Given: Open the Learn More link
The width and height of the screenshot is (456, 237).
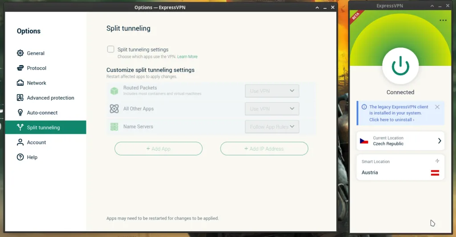Looking at the screenshot, I should (x=187, y=57).
